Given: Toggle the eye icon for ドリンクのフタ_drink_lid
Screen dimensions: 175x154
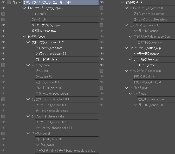Looking at the screenshot, I should [x=102, y=82].
